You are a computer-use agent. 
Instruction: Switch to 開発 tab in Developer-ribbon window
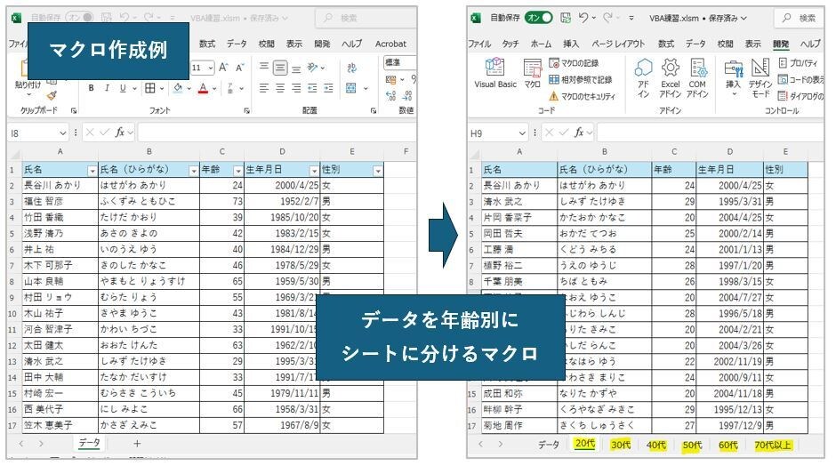pos(781,44)
